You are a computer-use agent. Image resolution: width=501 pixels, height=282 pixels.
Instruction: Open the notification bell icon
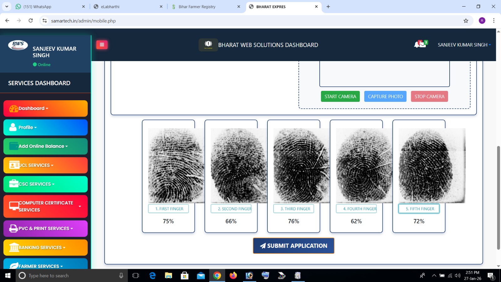[417, 44]
